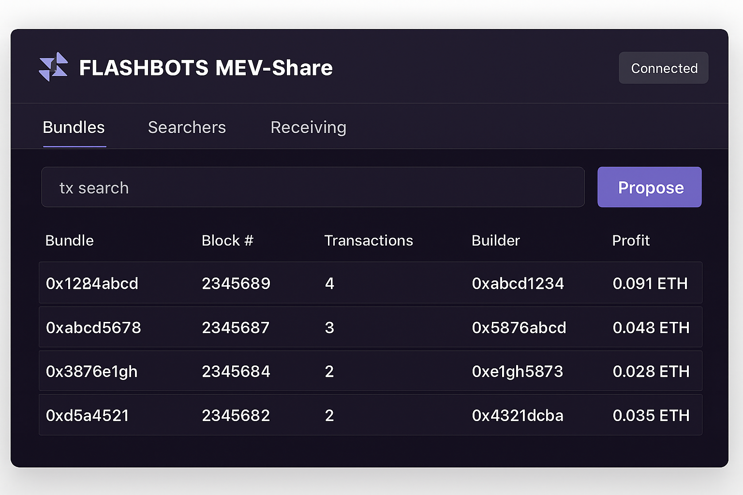
Task: Sort by the Profit column header
Action: (631, 240)
